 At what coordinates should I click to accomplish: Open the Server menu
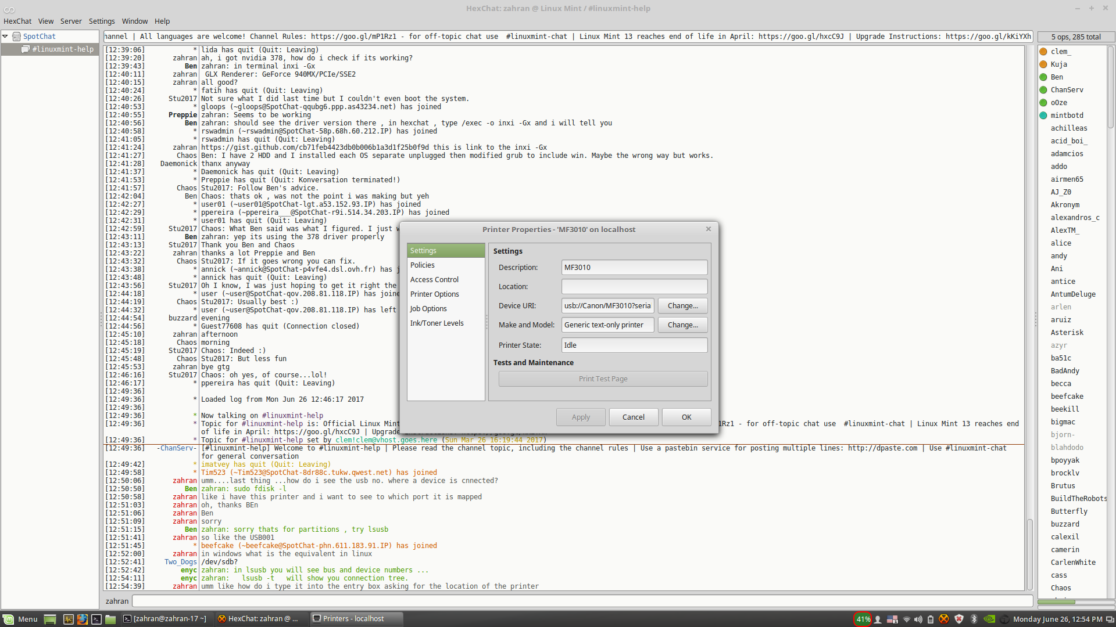pos(71,21)
